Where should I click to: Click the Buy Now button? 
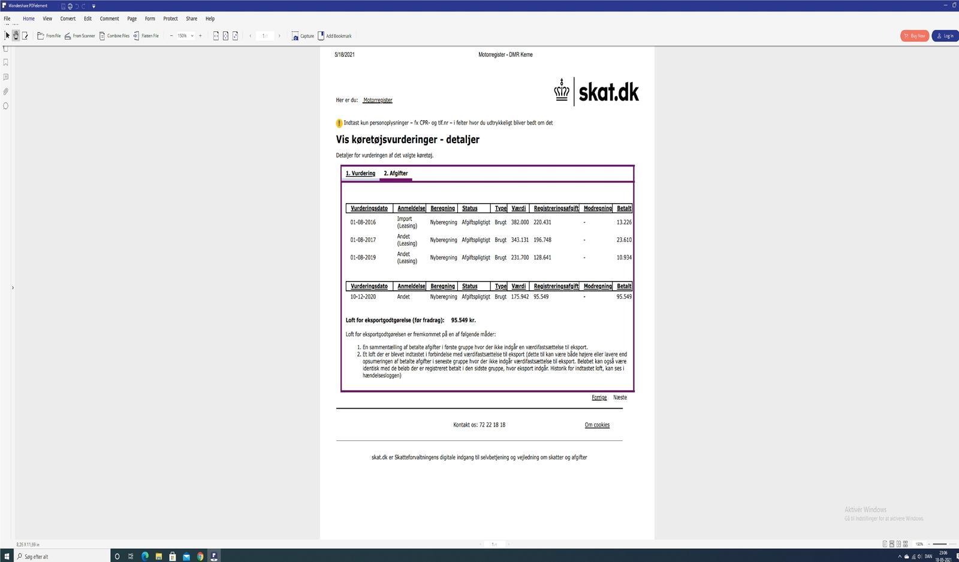[914, 36]
